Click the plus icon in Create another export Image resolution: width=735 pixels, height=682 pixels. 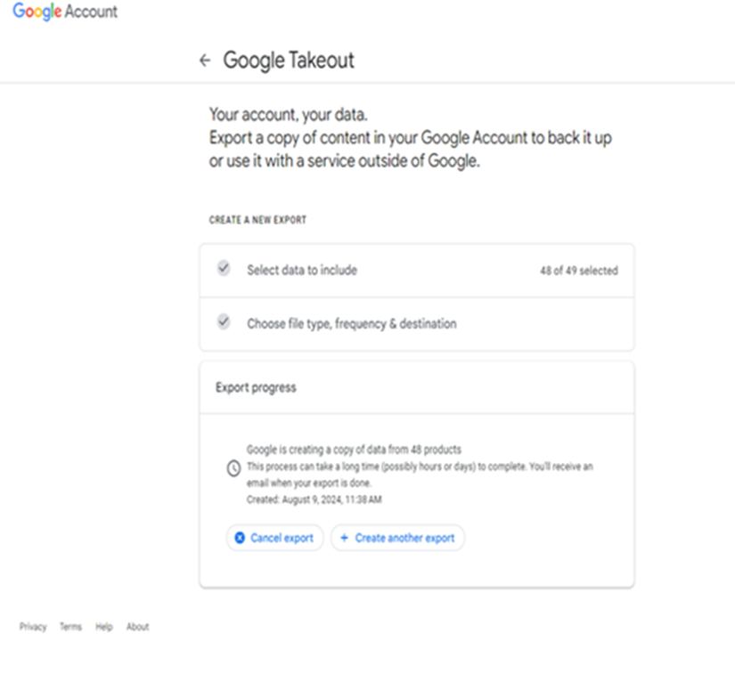pyautogui.click(x=344, y=538)
